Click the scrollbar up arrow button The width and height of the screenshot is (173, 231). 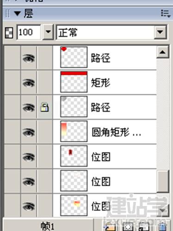pyautogui.click(x=163, y=52)
